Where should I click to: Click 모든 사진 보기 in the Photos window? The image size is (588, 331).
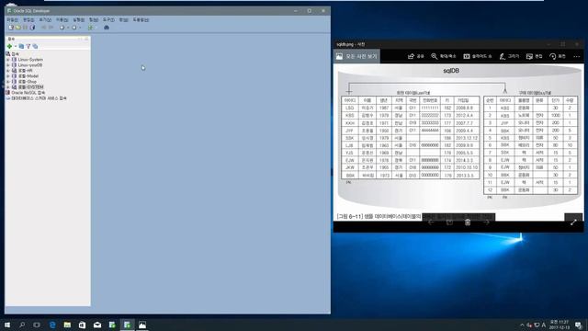[356, 56]
